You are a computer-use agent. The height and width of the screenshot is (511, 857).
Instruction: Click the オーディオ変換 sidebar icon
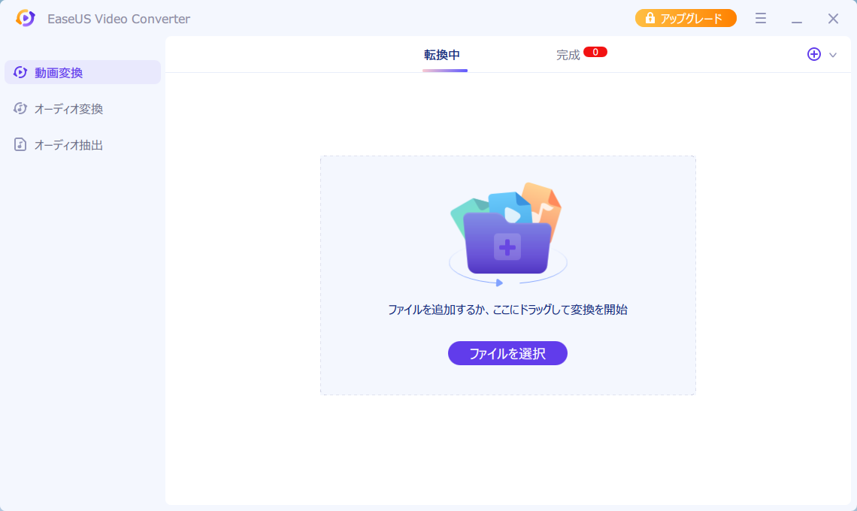pos(20,109)
